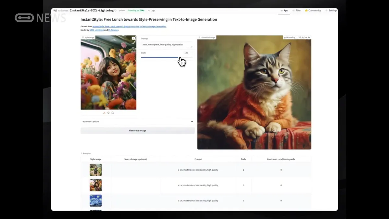Open the forked-from InstantStyle link

129,26
